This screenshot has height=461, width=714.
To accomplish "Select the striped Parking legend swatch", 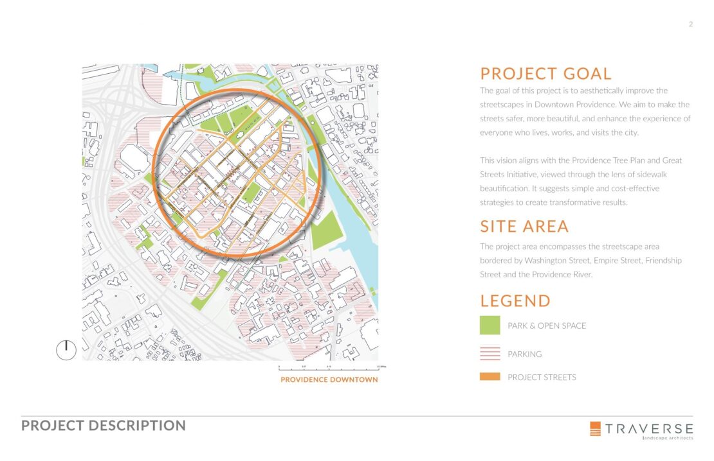I will point(490,354).
